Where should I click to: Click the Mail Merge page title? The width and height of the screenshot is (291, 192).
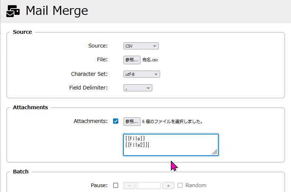57,11
